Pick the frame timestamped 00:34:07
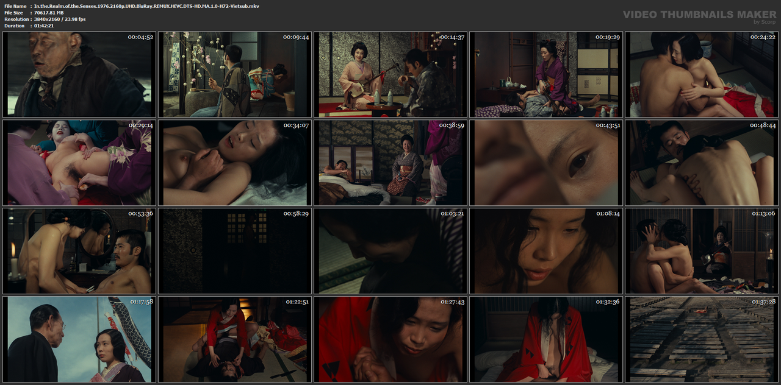This screenshot has height=385, width=781. click(234, 163)
